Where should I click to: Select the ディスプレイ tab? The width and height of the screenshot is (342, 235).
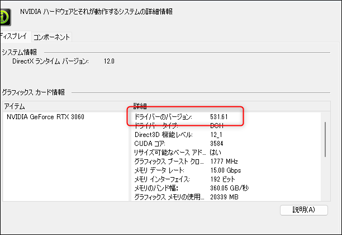(x=14, y=36)
